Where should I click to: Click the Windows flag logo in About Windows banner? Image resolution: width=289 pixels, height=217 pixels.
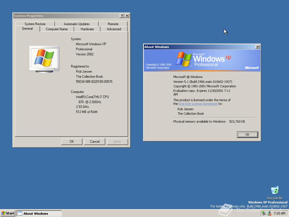tap(183, 59)
